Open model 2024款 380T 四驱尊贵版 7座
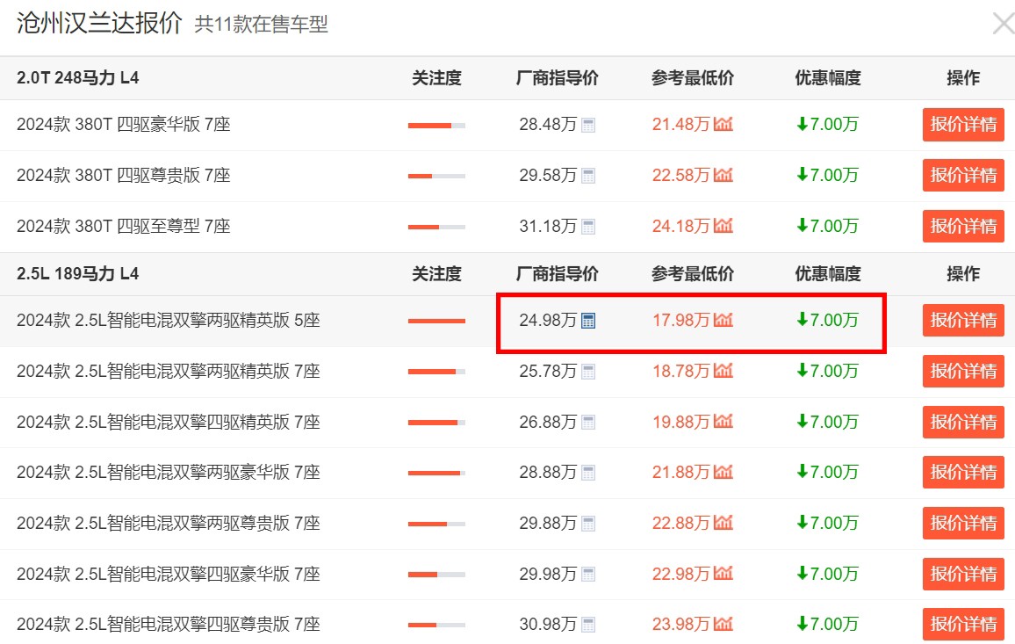The width and height of the screenshot is (1015, 644). coord(124,175)
